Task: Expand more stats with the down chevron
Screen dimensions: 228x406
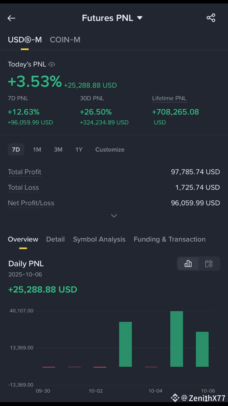Action: [x=114, y=216]
